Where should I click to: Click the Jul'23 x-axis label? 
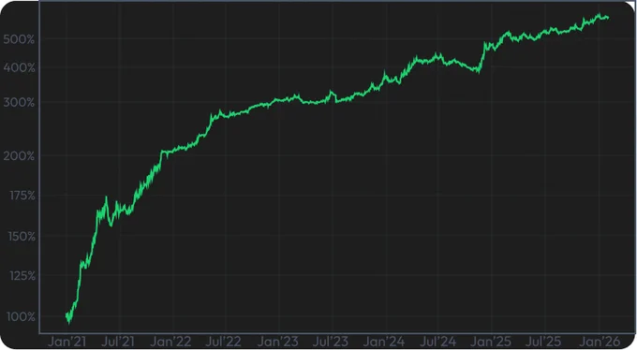(331, 341)
